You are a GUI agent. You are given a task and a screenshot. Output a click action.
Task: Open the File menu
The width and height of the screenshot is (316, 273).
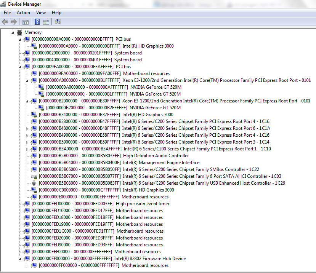click(x=7, y=13)
